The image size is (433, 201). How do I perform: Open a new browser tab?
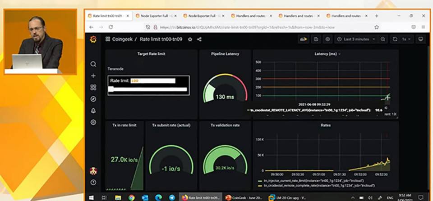[376, 16]
